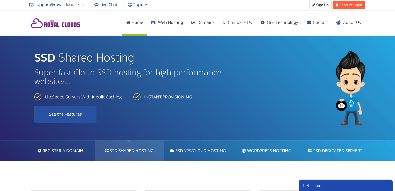Expand the Web Hosting dropdown menu

coord(169,22)
